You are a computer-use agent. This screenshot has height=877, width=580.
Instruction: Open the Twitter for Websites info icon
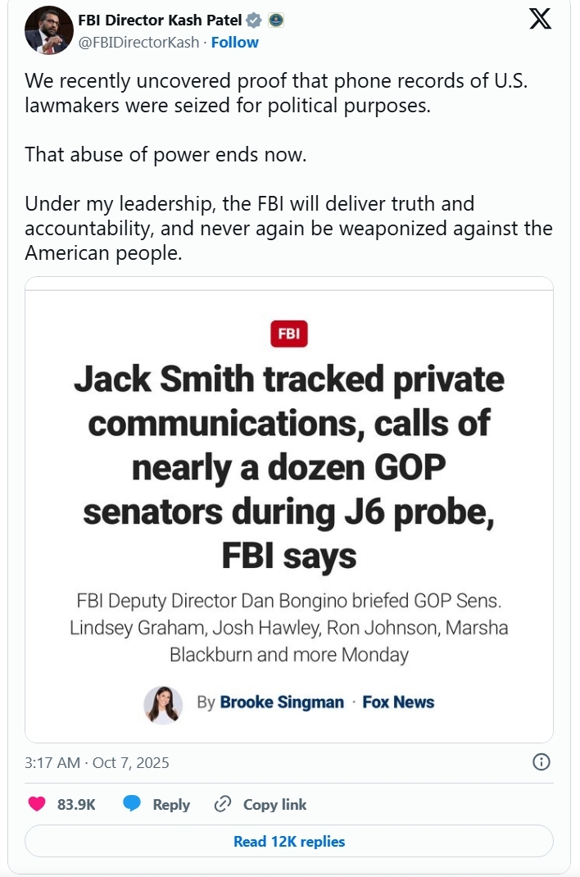(541, 762)
